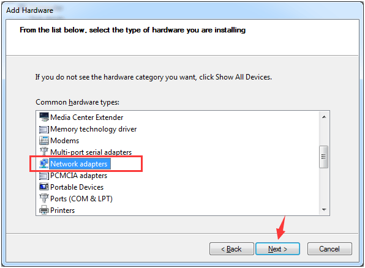Cancel the Add Hardware wizard
Image resolution: width=365 pixels, height=268 pixels.
click(x=329, y=249)
